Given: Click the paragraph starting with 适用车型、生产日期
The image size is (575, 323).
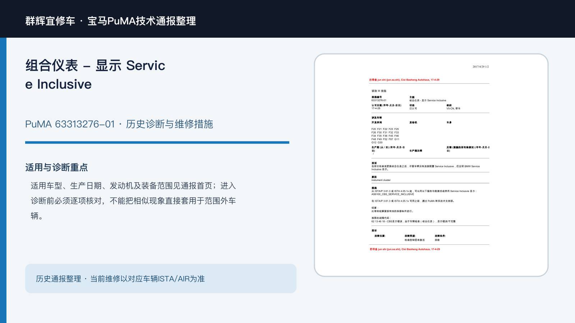Looking at the screenshot, I should coord(133,201).
